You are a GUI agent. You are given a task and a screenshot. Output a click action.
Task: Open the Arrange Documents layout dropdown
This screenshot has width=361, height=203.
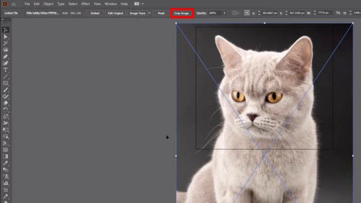pos(139,4)
